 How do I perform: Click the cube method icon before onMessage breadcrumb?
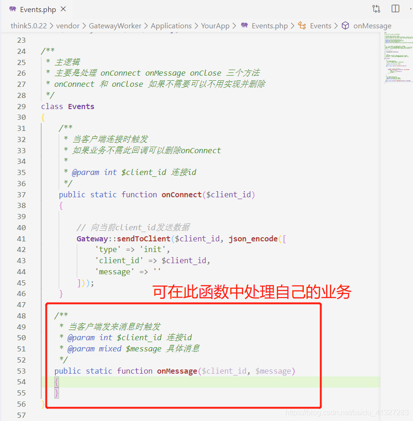pos(345,26)
